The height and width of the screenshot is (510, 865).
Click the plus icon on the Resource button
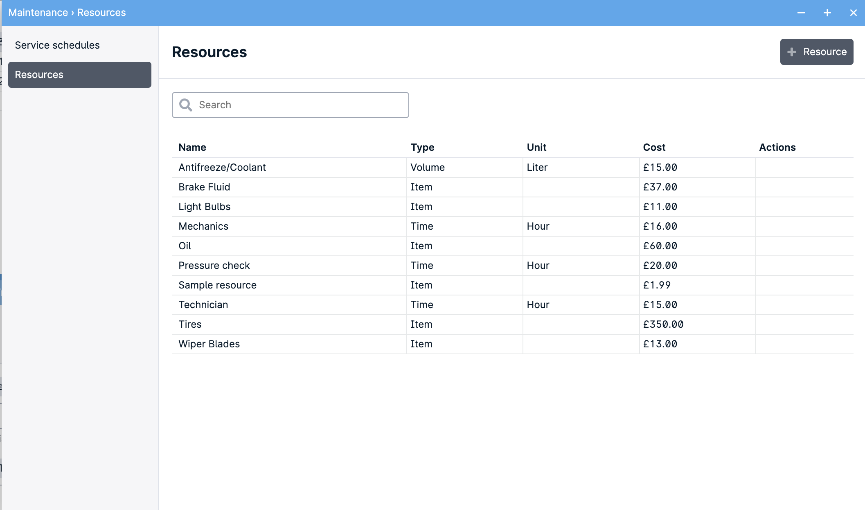click(792, 52)
